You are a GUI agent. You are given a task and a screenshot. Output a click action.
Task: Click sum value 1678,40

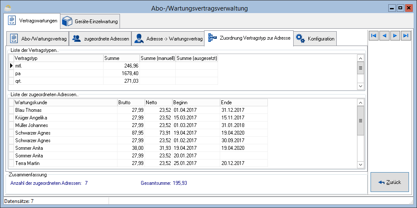(x=130, y=73)
